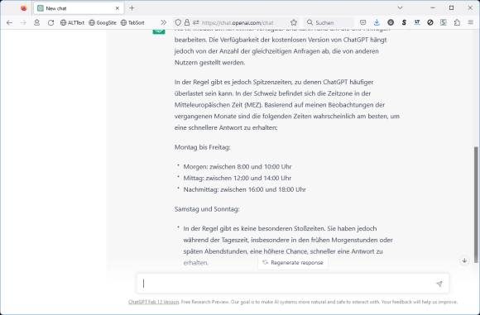480x315 pixels.
Task: Click the forward navigation arrow
Action: tap(23, 22)
